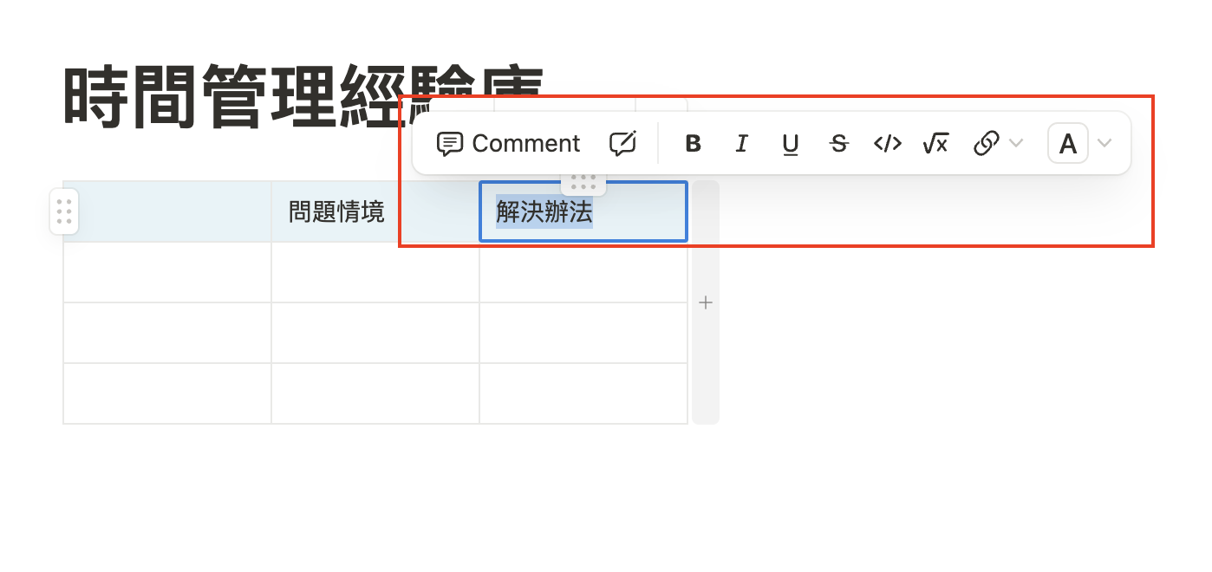Click the column drag handle above 解決辦法

(583, 184)
